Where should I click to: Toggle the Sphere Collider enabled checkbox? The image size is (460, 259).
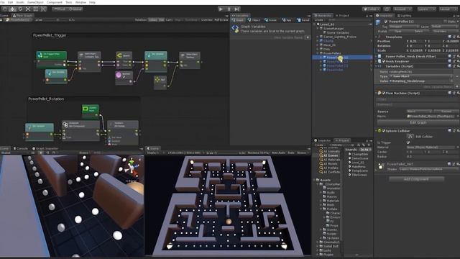click(383, 131)
